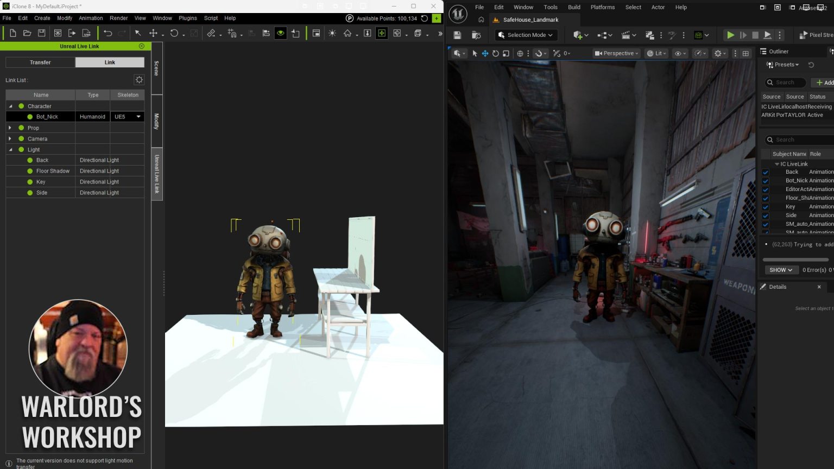This screenshot has height=469, width=834.
Task: Open Bot_Nick skeleton UE5 dropdown
Action: [x=128, y=117]
